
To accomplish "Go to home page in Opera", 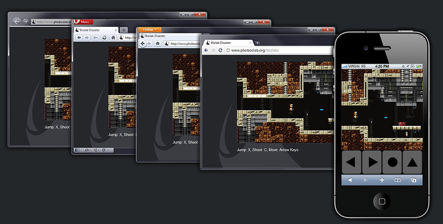I will (x=113, y=37).
